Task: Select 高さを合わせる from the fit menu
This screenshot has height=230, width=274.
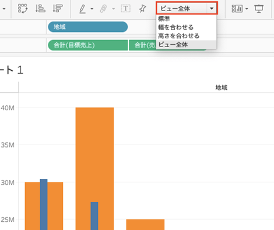Action: [186, 36]
